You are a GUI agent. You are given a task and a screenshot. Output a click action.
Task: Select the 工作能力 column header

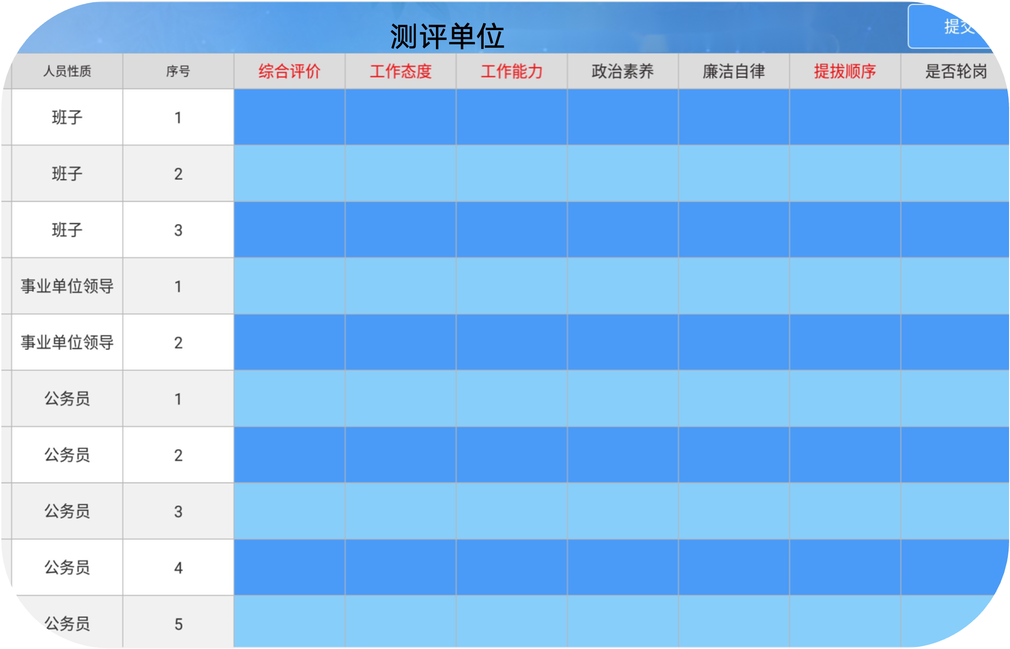pyautogui.click(x=512, y=71)
